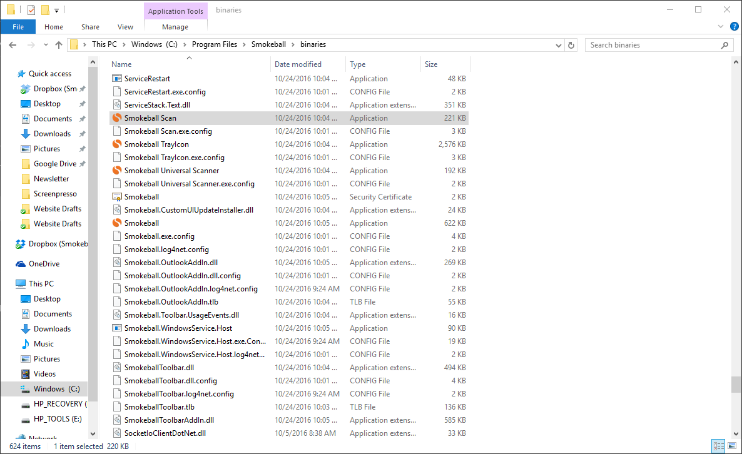The height and width of the screenshot is (454, 742).
Task: Click the Videos filmstrip icon in sidebar
Action: pyautogui.click(x=26, y=374)
